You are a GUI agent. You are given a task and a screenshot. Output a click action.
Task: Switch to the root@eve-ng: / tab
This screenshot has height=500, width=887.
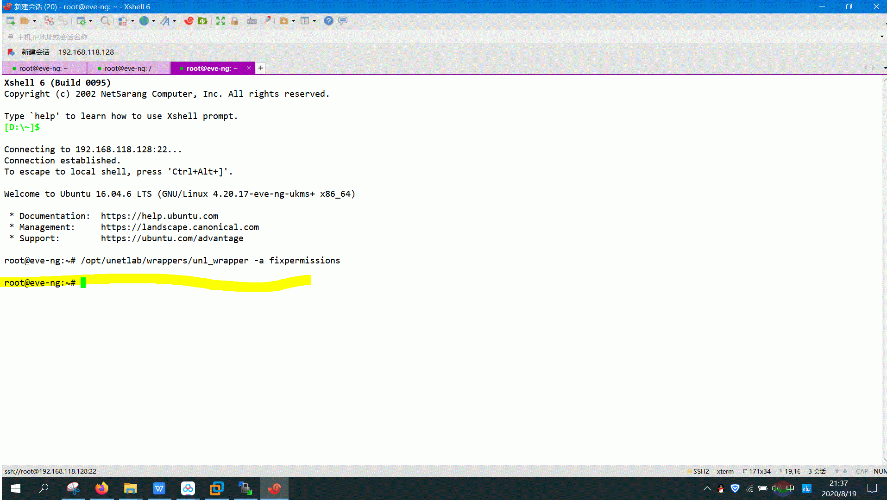pyautogui.click(x=128, y=69)
